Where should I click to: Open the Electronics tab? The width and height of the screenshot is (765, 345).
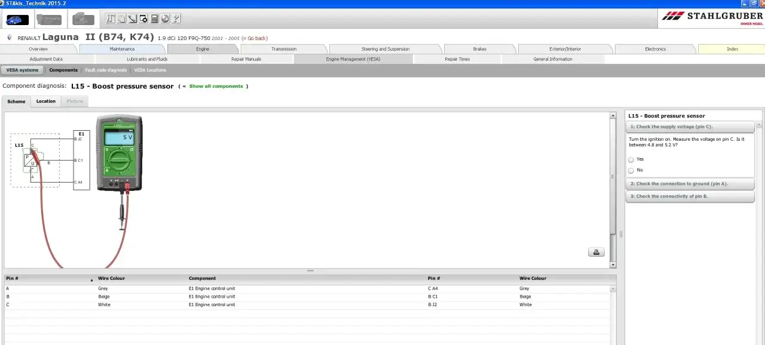656,49
